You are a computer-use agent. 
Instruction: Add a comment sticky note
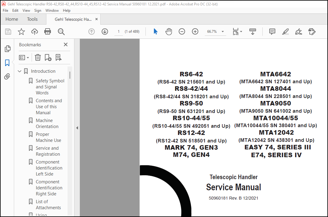pyautogui.click(x=272, y=32)
